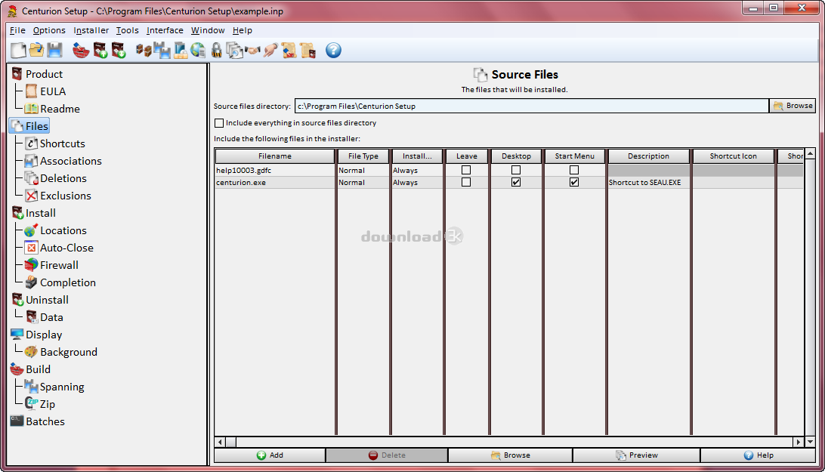
Task: Click the box with green down arrow icon
Action: click(x=119, y=51)
